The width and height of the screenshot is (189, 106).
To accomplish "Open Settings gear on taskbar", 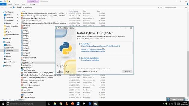I will (84, 104).
